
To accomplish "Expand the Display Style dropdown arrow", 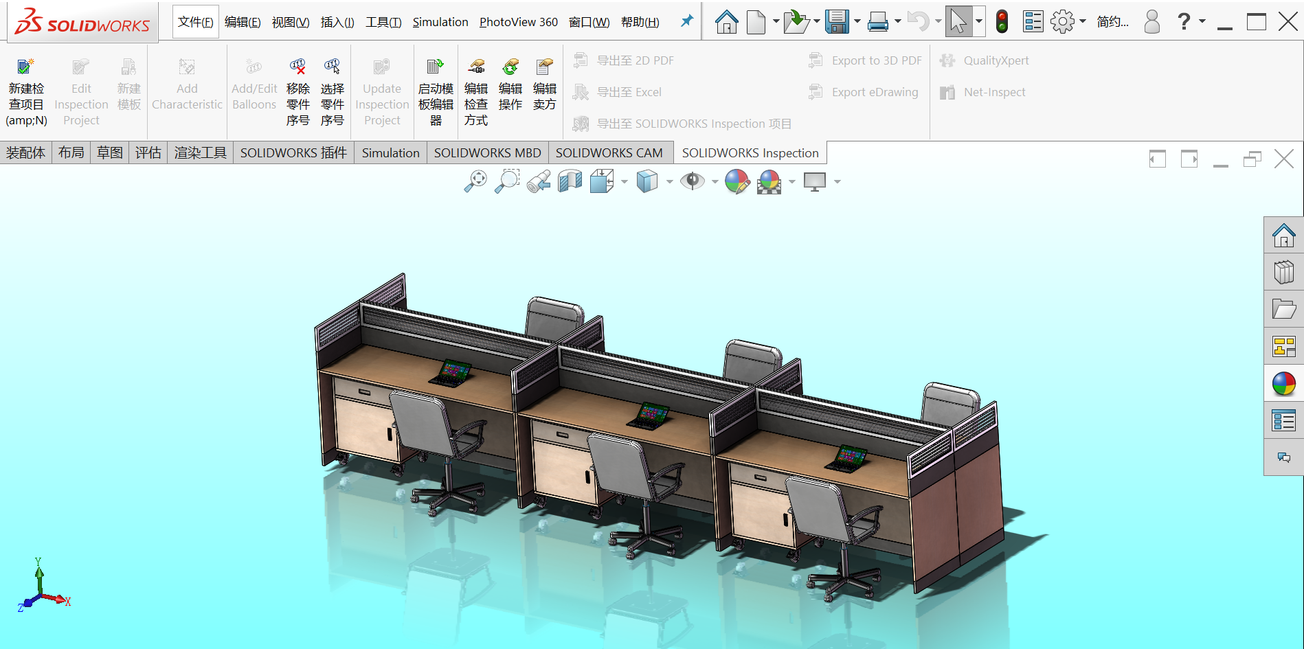I will tap(670, 182).
